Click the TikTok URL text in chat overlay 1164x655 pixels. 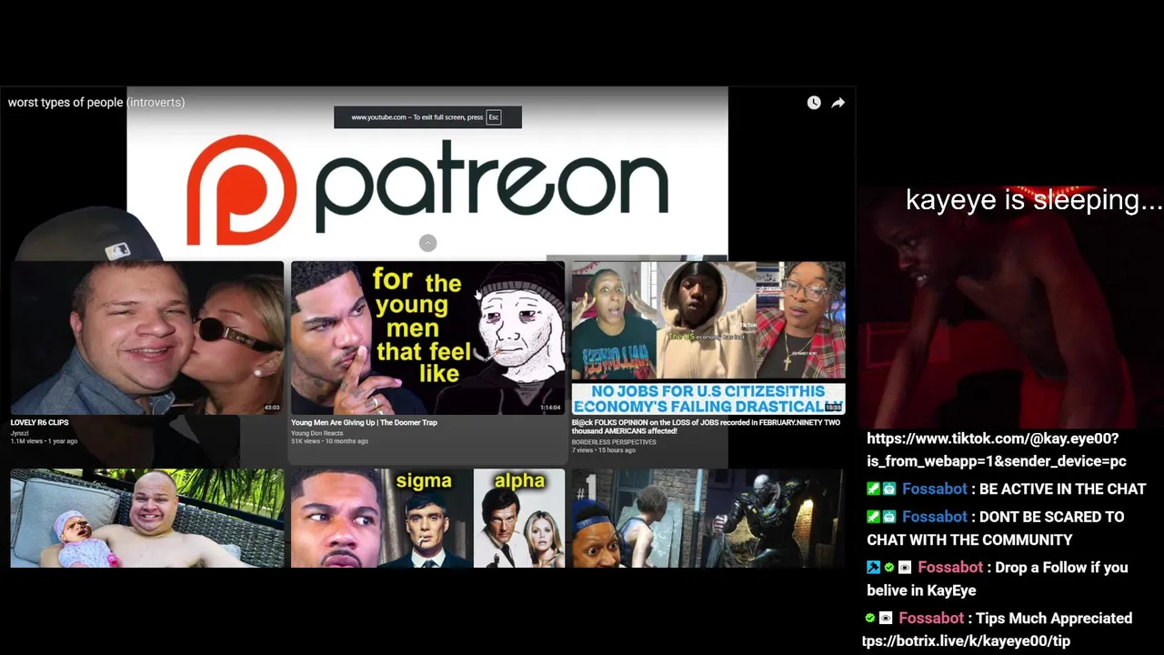point(997,449)
